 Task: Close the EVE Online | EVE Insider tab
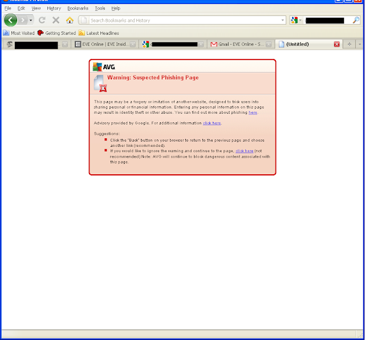pyautogui.click(x=133, y=44)
